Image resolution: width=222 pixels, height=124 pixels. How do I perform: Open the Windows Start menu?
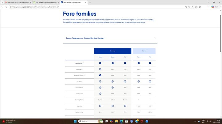[x=75, y=121]
